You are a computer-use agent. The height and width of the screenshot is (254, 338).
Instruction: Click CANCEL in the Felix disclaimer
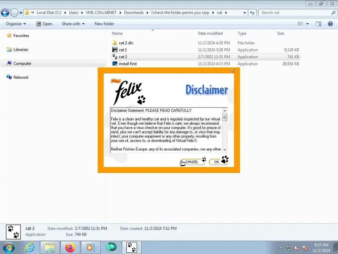click(193, 161)
